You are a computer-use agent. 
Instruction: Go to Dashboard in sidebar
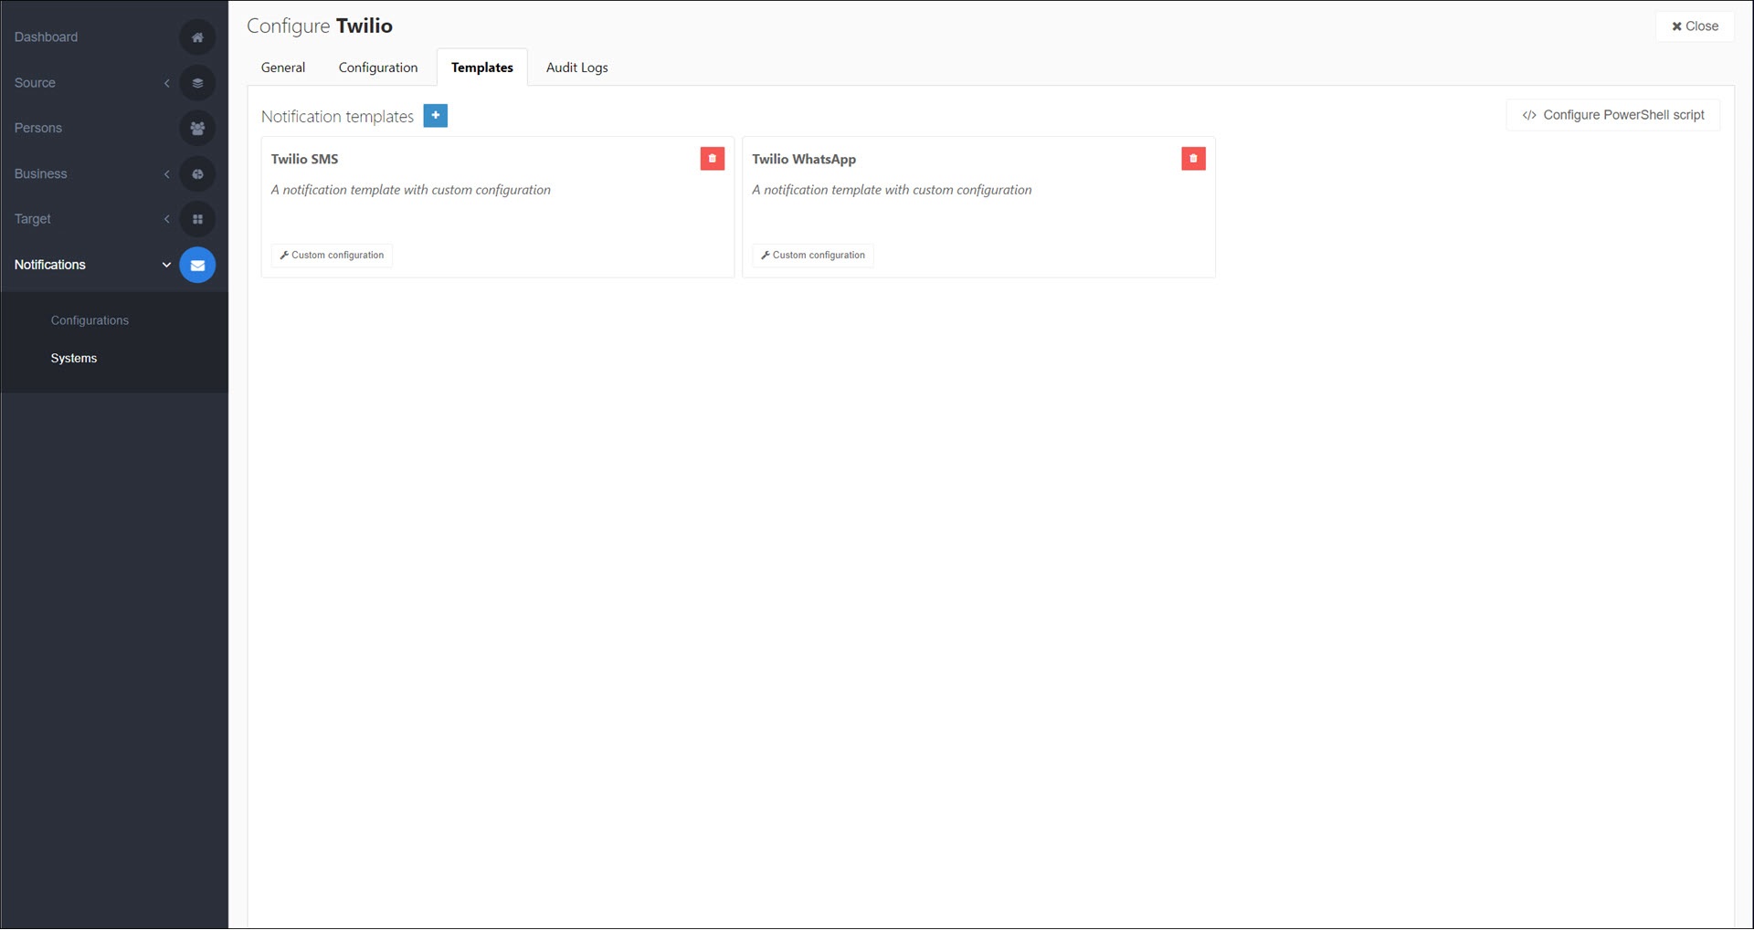pyautogui.click(x=46, y=37)
